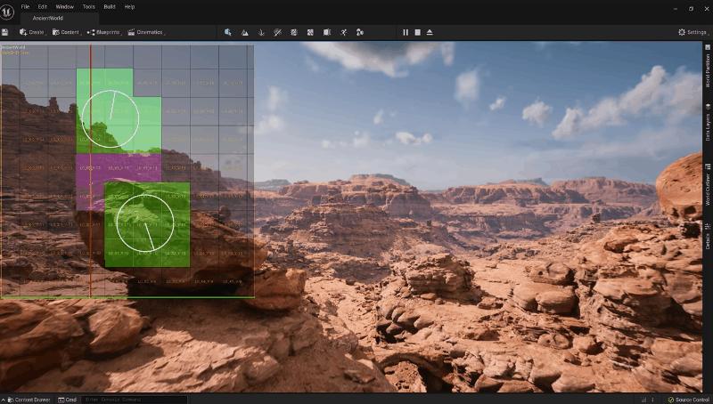This screenshot has height=404, width=713.
Task: Open the Tools menu
Action: pos(88,6)
